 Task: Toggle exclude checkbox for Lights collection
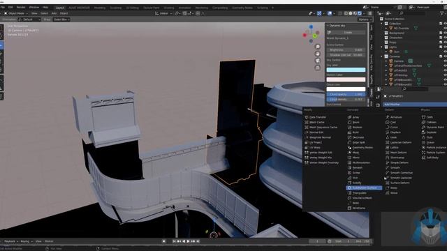[x=441, y=47]
